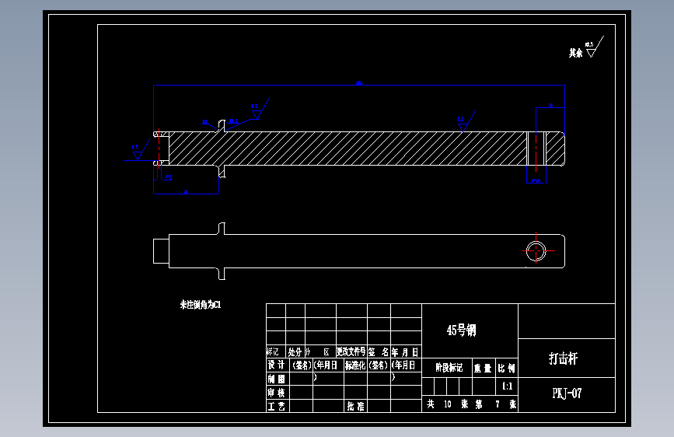The width and height of the screenshot is (674, 437).
Task: Click the '45号钢' material text in title block
Action: point(461,330)
